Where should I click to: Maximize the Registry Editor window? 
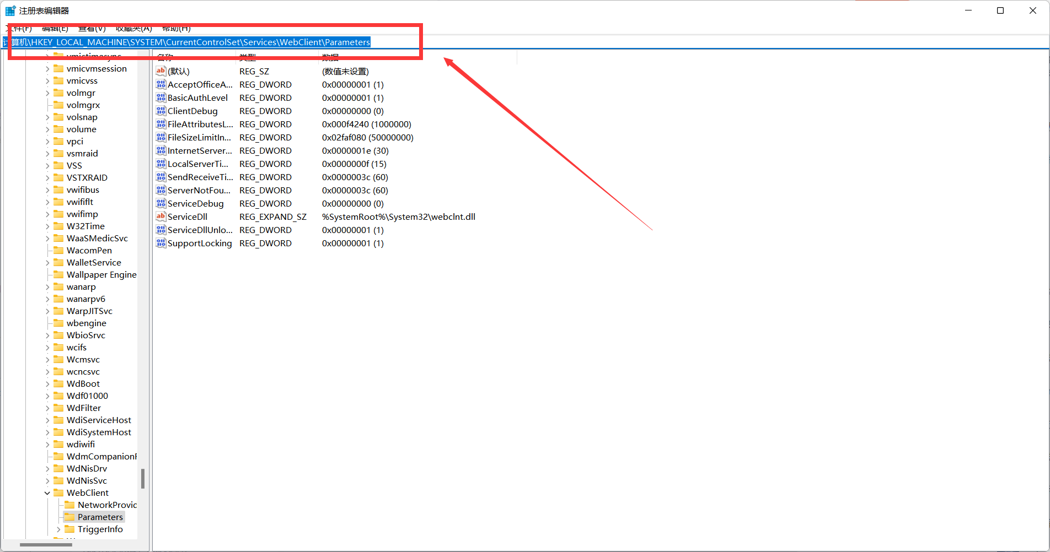pyautogui.click(x=1000, y=10)
